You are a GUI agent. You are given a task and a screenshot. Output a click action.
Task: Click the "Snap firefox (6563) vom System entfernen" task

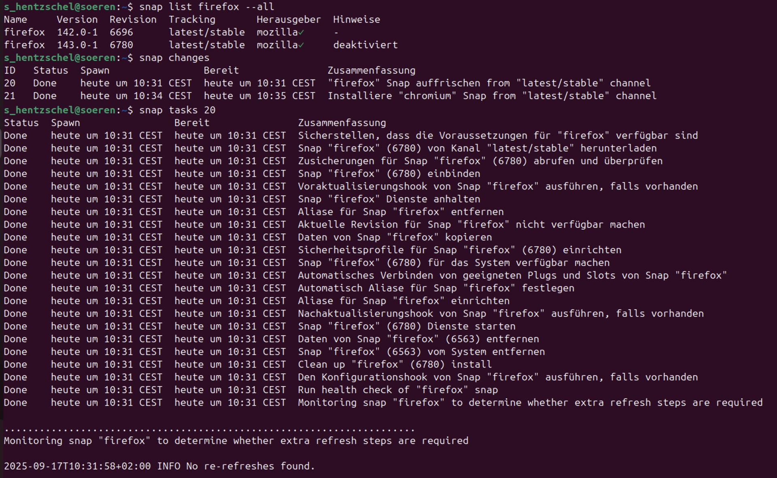pyautogui.click(x=421, y=352)
